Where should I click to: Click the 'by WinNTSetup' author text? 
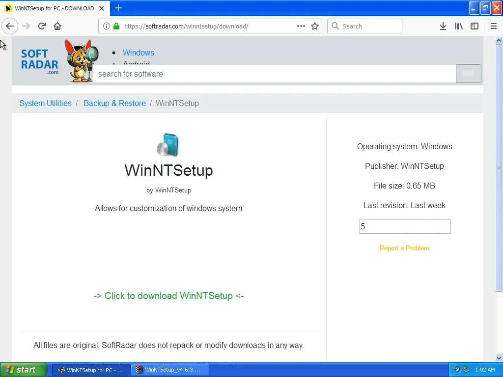click(169, 190)
